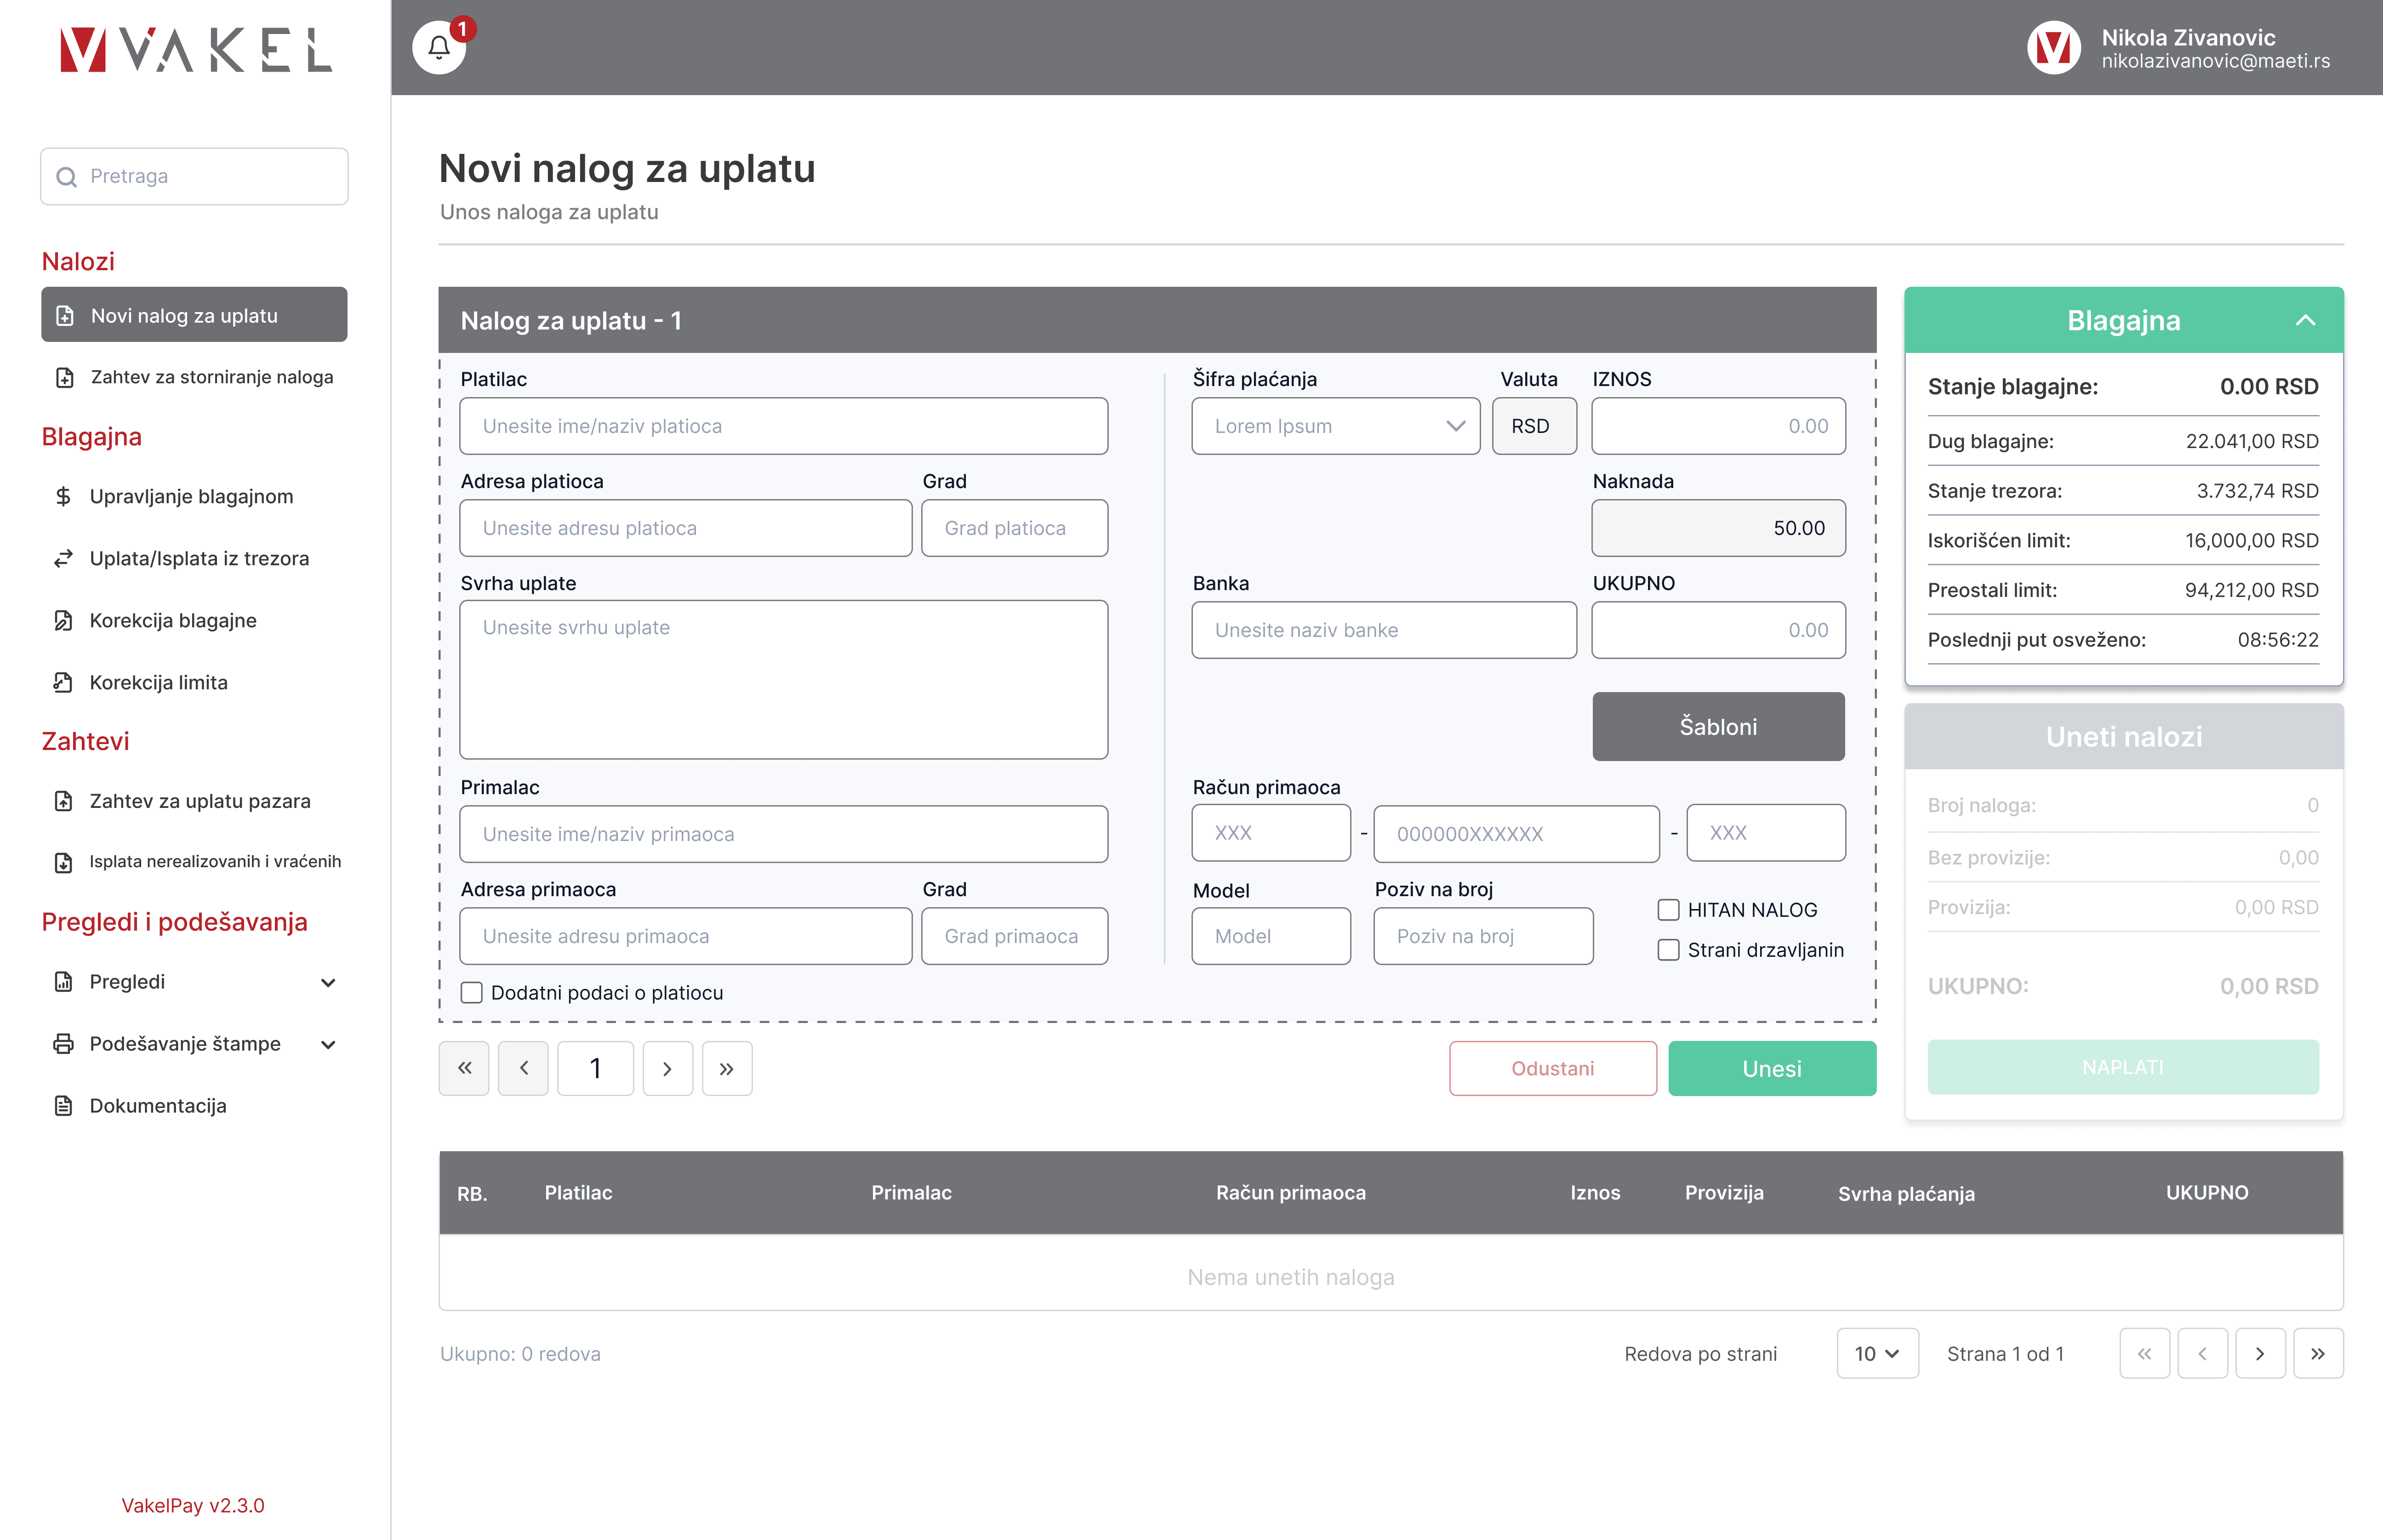The height and width of the screenshot is (1540, 2383).
Task: Click the Odustani button
Action: (1552, 1068)
